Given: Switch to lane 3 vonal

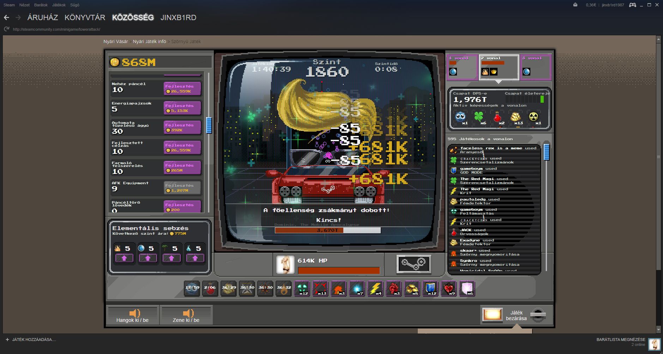Looking at the screenshot, I should [536, 67].
